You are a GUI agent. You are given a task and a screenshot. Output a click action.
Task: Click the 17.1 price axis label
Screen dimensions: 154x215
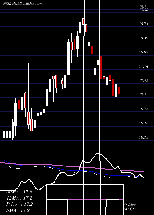click(143, 95)
